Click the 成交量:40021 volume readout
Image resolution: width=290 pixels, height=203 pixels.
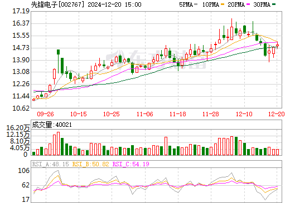[52, 125]
